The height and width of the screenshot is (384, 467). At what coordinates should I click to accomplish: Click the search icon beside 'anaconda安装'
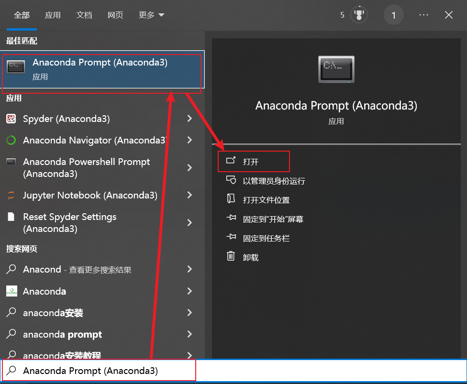[x=11, y=312]
